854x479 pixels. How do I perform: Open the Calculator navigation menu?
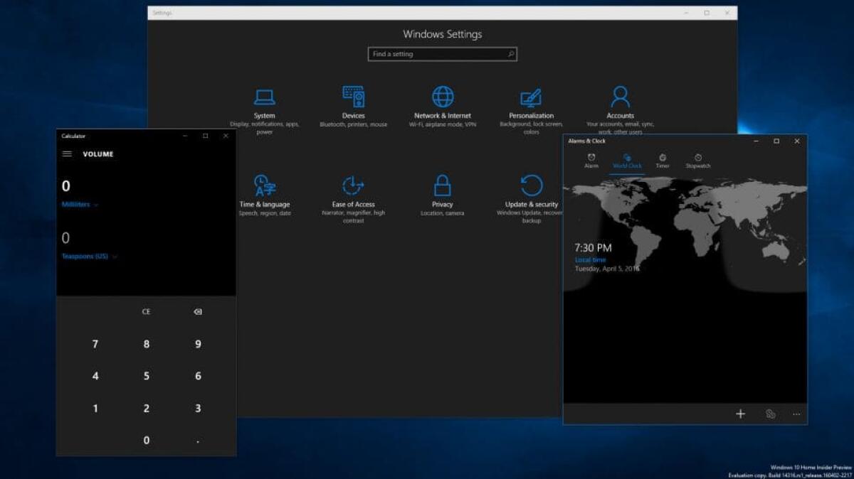tap(68, 154)
